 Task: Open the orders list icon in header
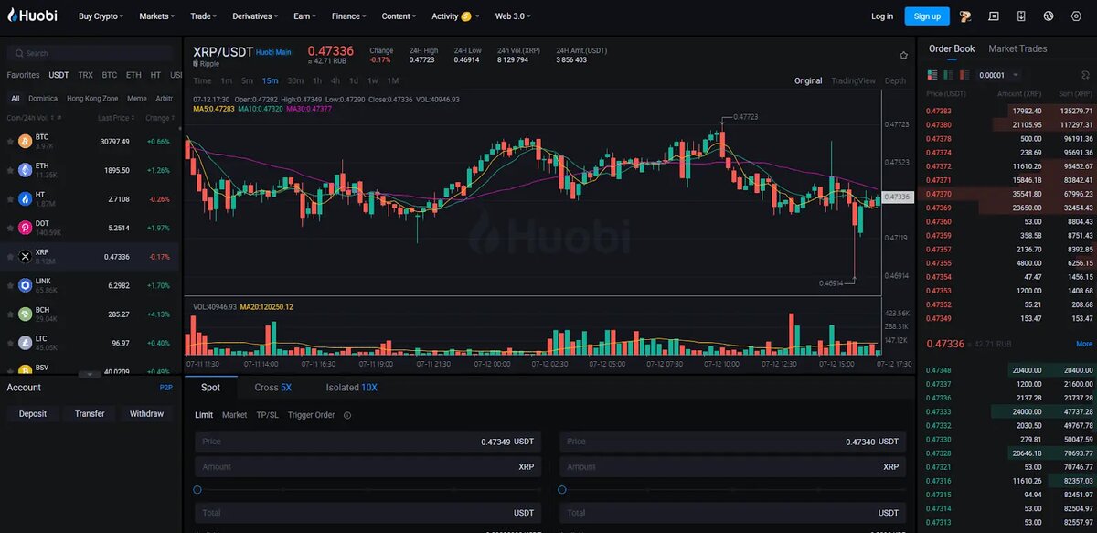pos(994,16)
